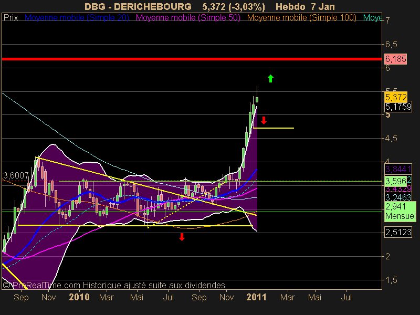Click the green 3,596 price tag
420x315 pixels.
click(396, 181)
